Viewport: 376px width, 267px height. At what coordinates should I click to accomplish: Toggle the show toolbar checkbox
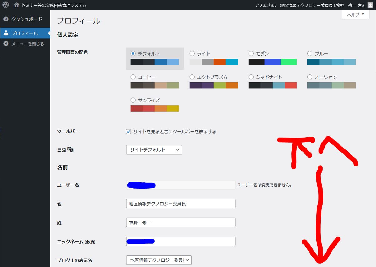[128, 132]
